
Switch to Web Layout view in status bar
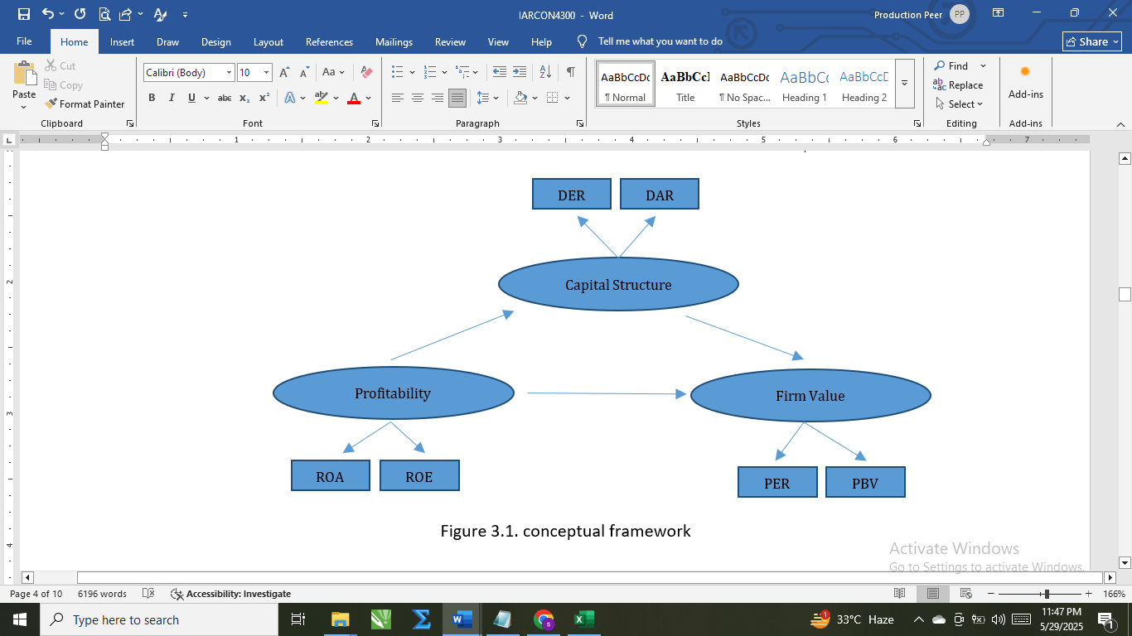965,594
